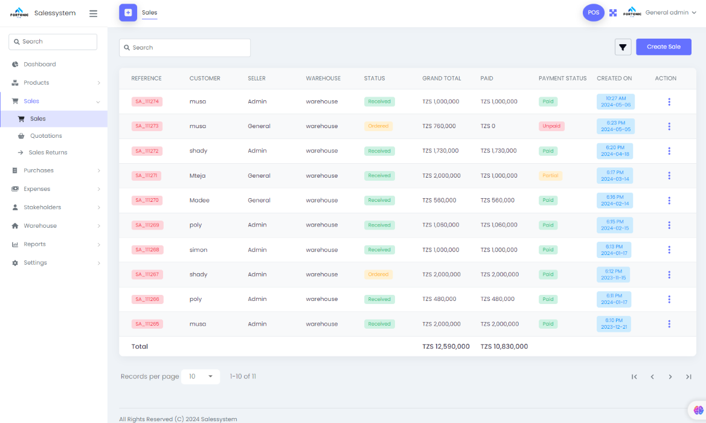Toggle fullscreen icon next to POS
This screenshot has height=423, width=706.
coord(613,13)
